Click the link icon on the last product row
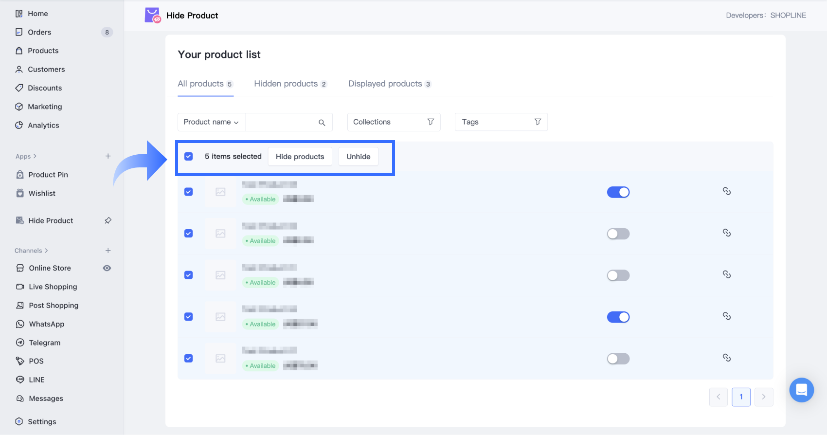 (726, 358)
